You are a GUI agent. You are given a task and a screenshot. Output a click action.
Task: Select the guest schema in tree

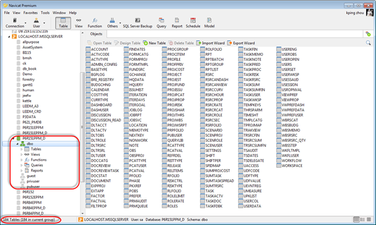31,176
